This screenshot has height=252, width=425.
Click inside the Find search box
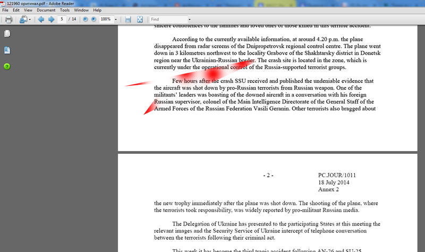(168, 19)
